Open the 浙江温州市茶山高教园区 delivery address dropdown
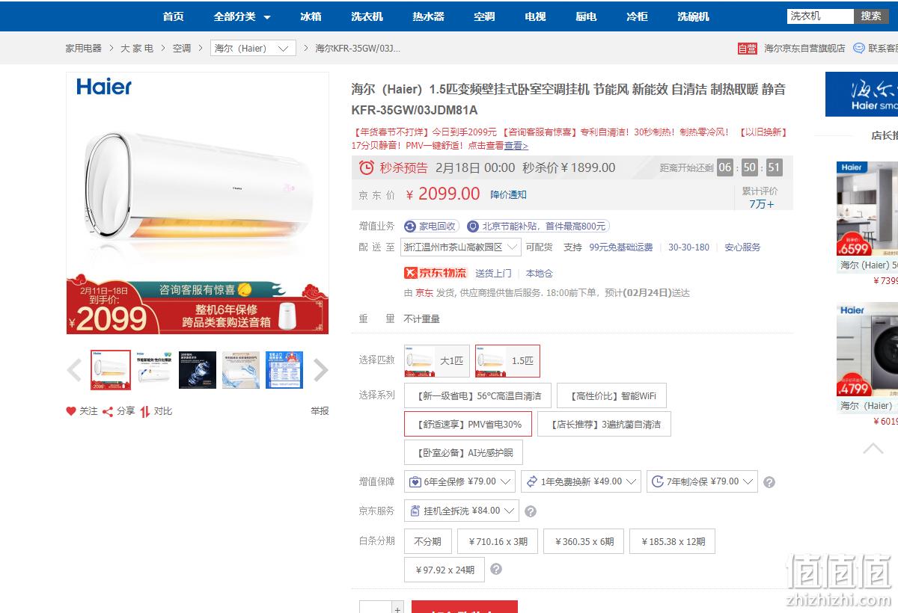 pos(462,247)
